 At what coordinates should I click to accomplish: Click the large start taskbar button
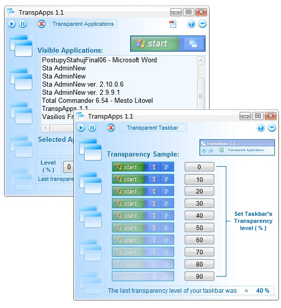point(155,44)
